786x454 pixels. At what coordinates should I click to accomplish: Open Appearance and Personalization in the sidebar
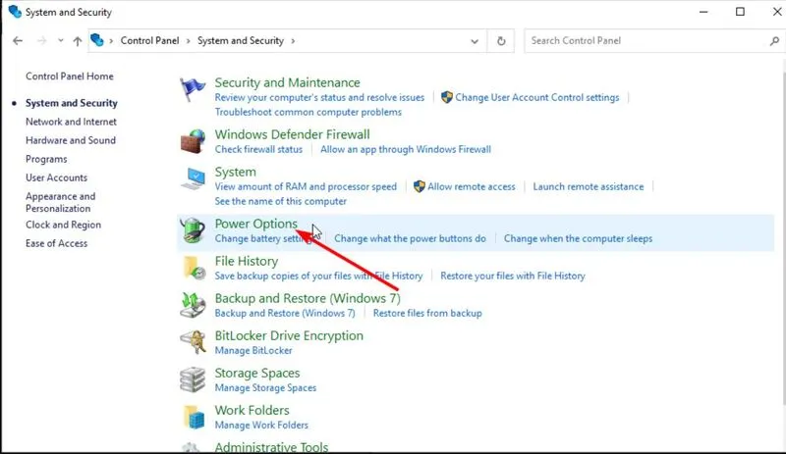click(x=61, y=202)
